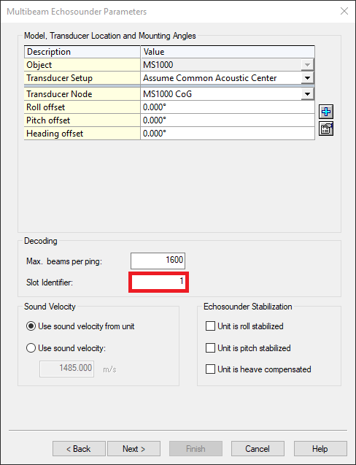Open Help for this dialog
The width and height of the screenshot is (356, 465).
(320, 449)
